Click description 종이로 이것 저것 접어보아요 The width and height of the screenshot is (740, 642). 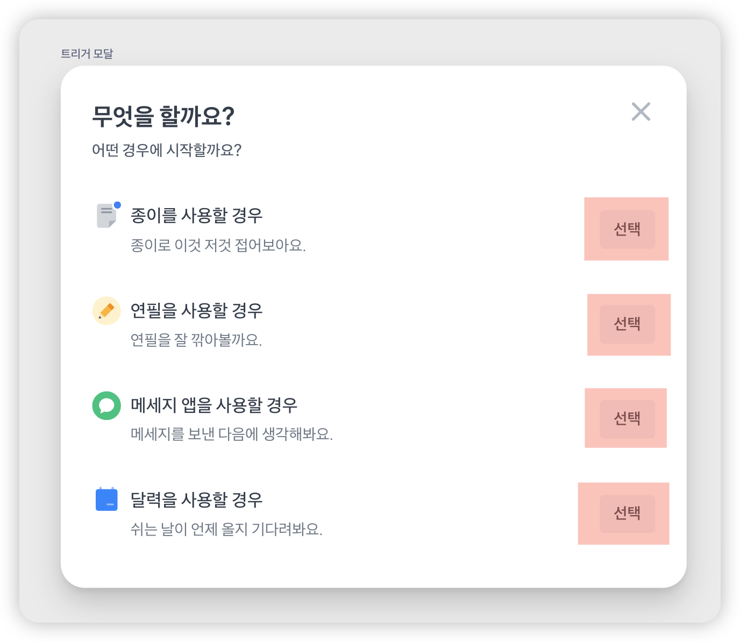tap(218, 246)
